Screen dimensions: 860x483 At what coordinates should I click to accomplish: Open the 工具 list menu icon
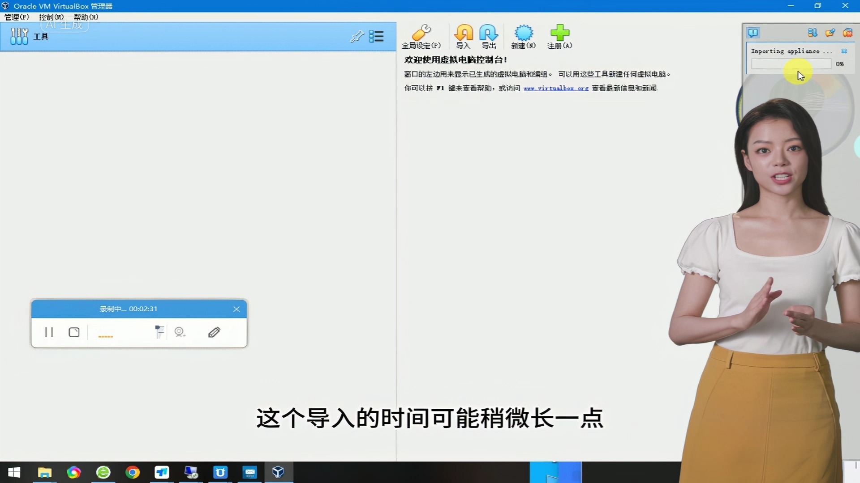pos(376,36)
